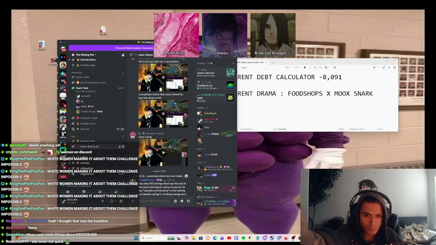This screenshot has height=245, width=436.
Task: Add a channel to streaming category
Action: tap(123, 72)
